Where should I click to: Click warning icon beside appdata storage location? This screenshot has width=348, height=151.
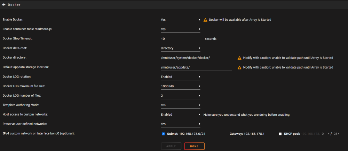click(239, 68)
